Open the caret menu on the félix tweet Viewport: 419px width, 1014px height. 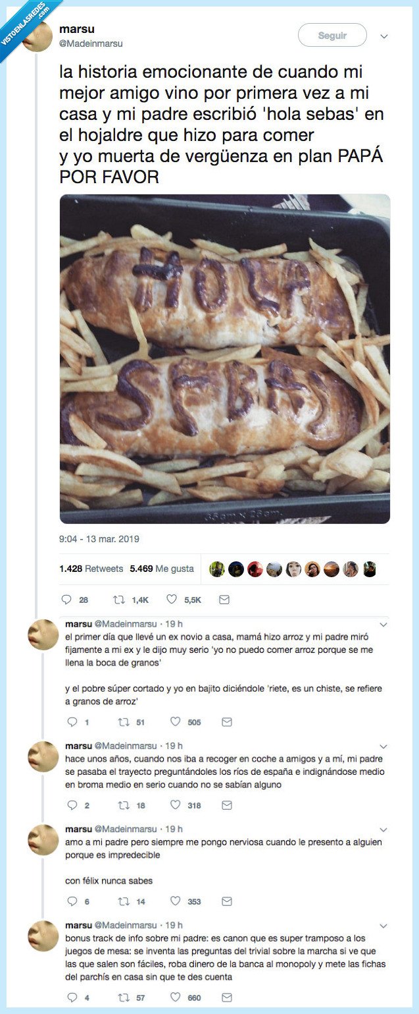tap(383, 830)
